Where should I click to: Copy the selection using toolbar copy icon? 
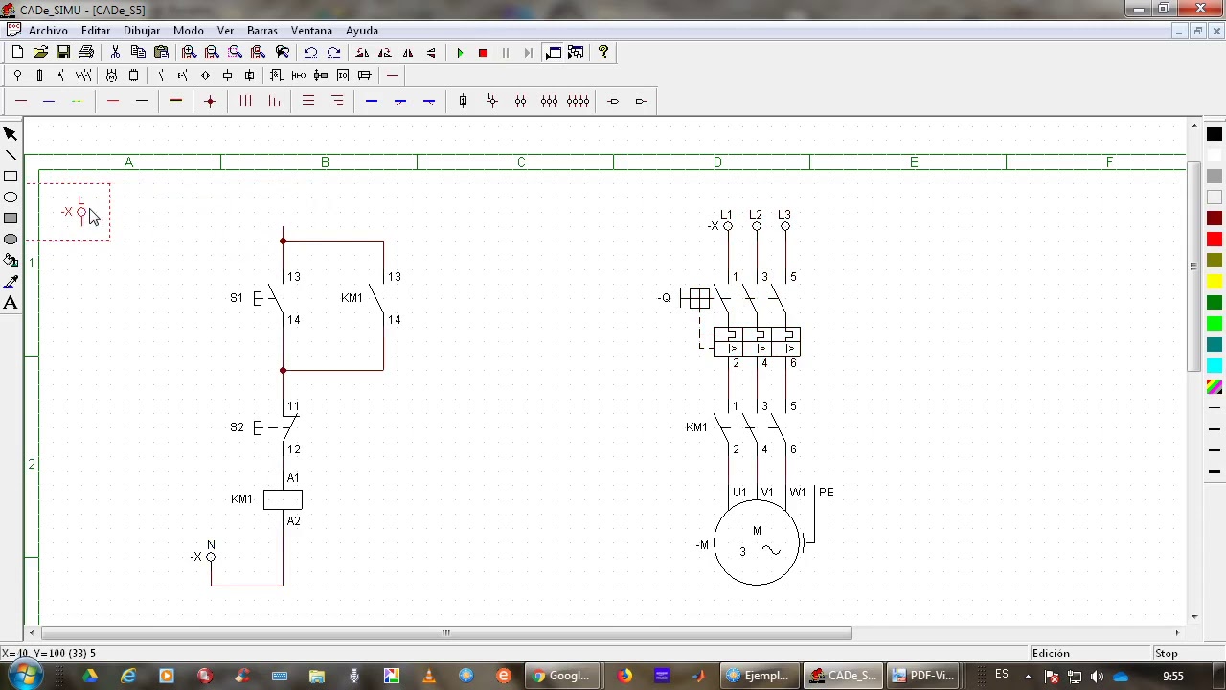[x=138, y=53]
